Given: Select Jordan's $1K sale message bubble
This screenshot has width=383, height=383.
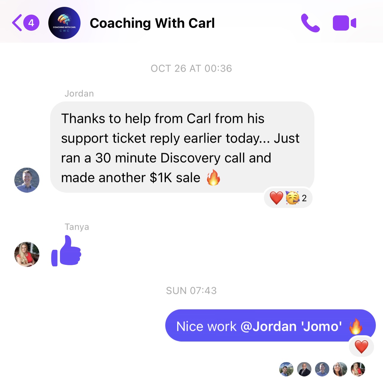Looking at the screenshot, I should [x=182, y=147].
